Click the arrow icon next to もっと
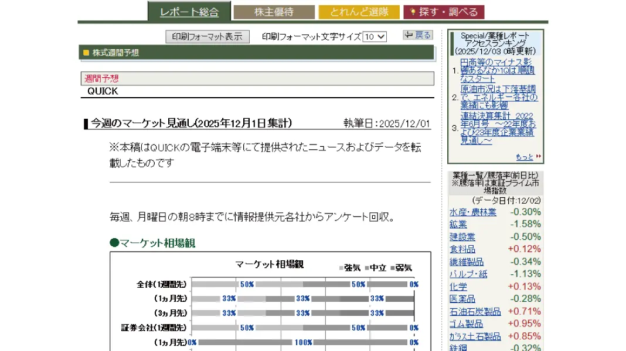626x351 pixels. coord(539,156)
